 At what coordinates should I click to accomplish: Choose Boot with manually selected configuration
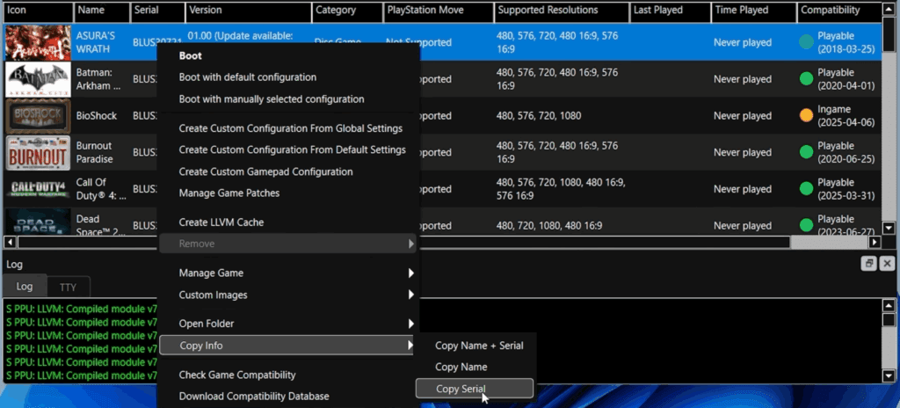click(287, 98)
